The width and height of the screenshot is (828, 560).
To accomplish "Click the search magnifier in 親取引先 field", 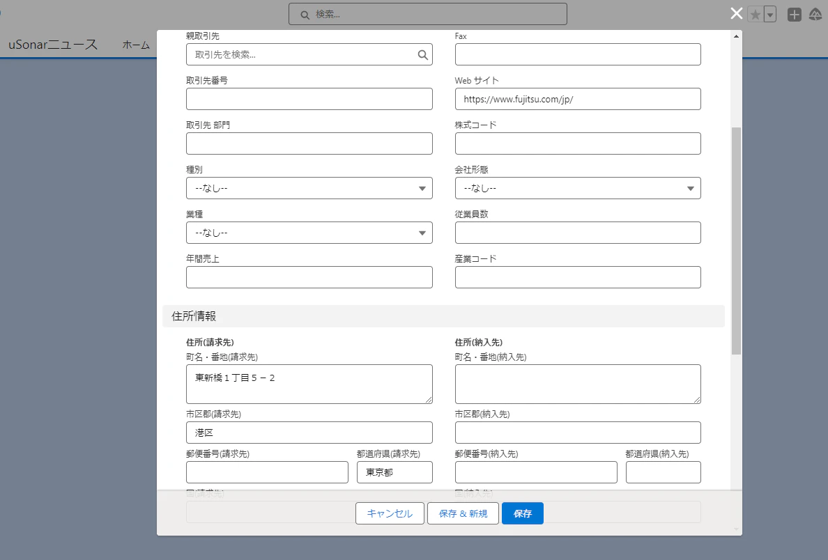I will coord(422,55).
